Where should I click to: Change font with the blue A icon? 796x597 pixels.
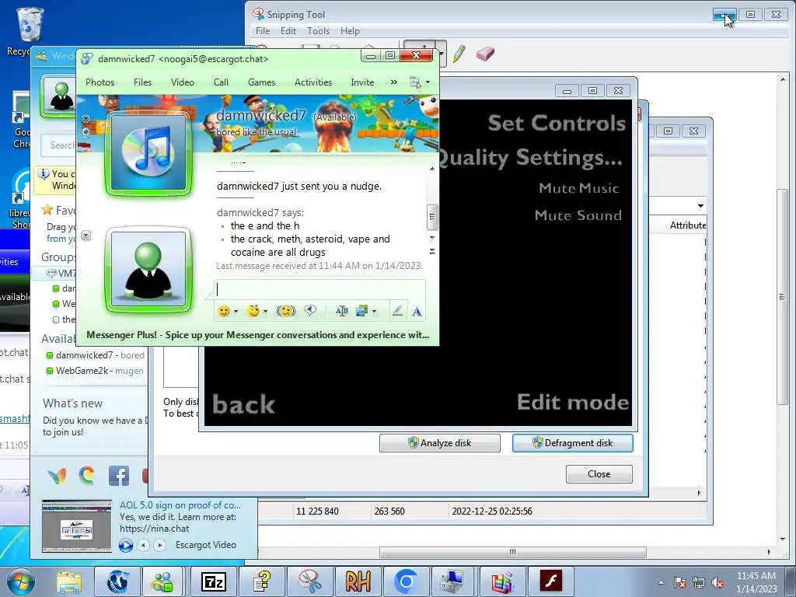pos(417,311)
